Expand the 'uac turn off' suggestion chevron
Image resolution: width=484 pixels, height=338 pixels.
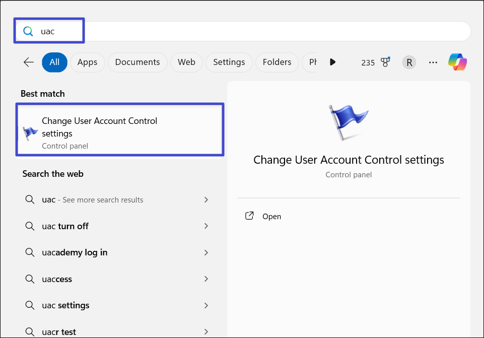click(x=205, y=226)
